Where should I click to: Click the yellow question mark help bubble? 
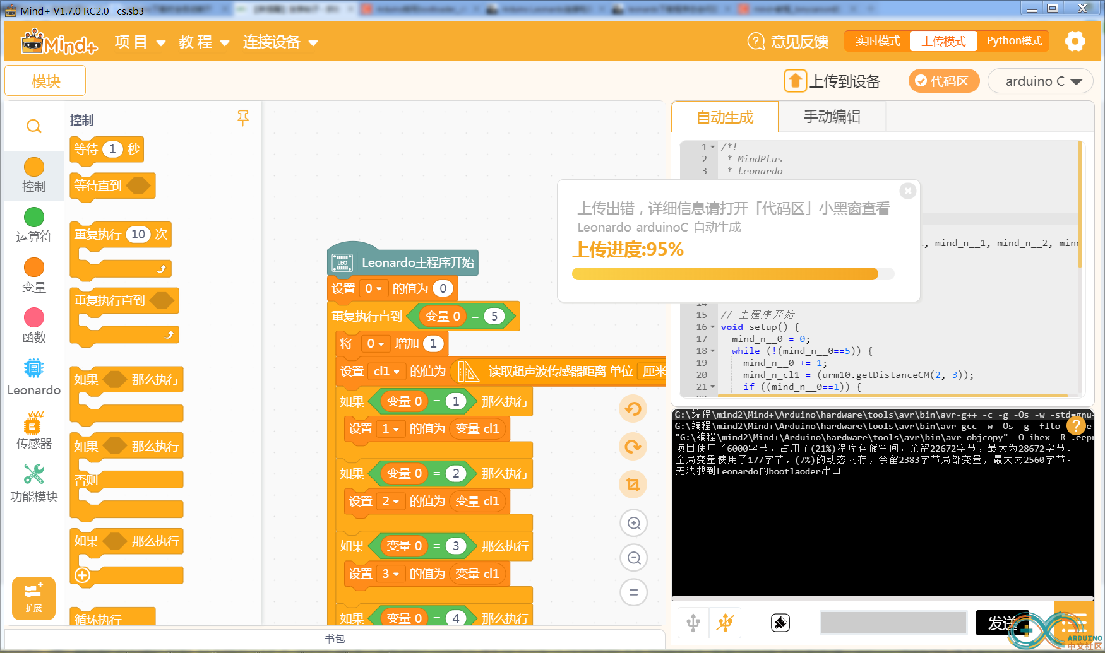(1076, 427)
